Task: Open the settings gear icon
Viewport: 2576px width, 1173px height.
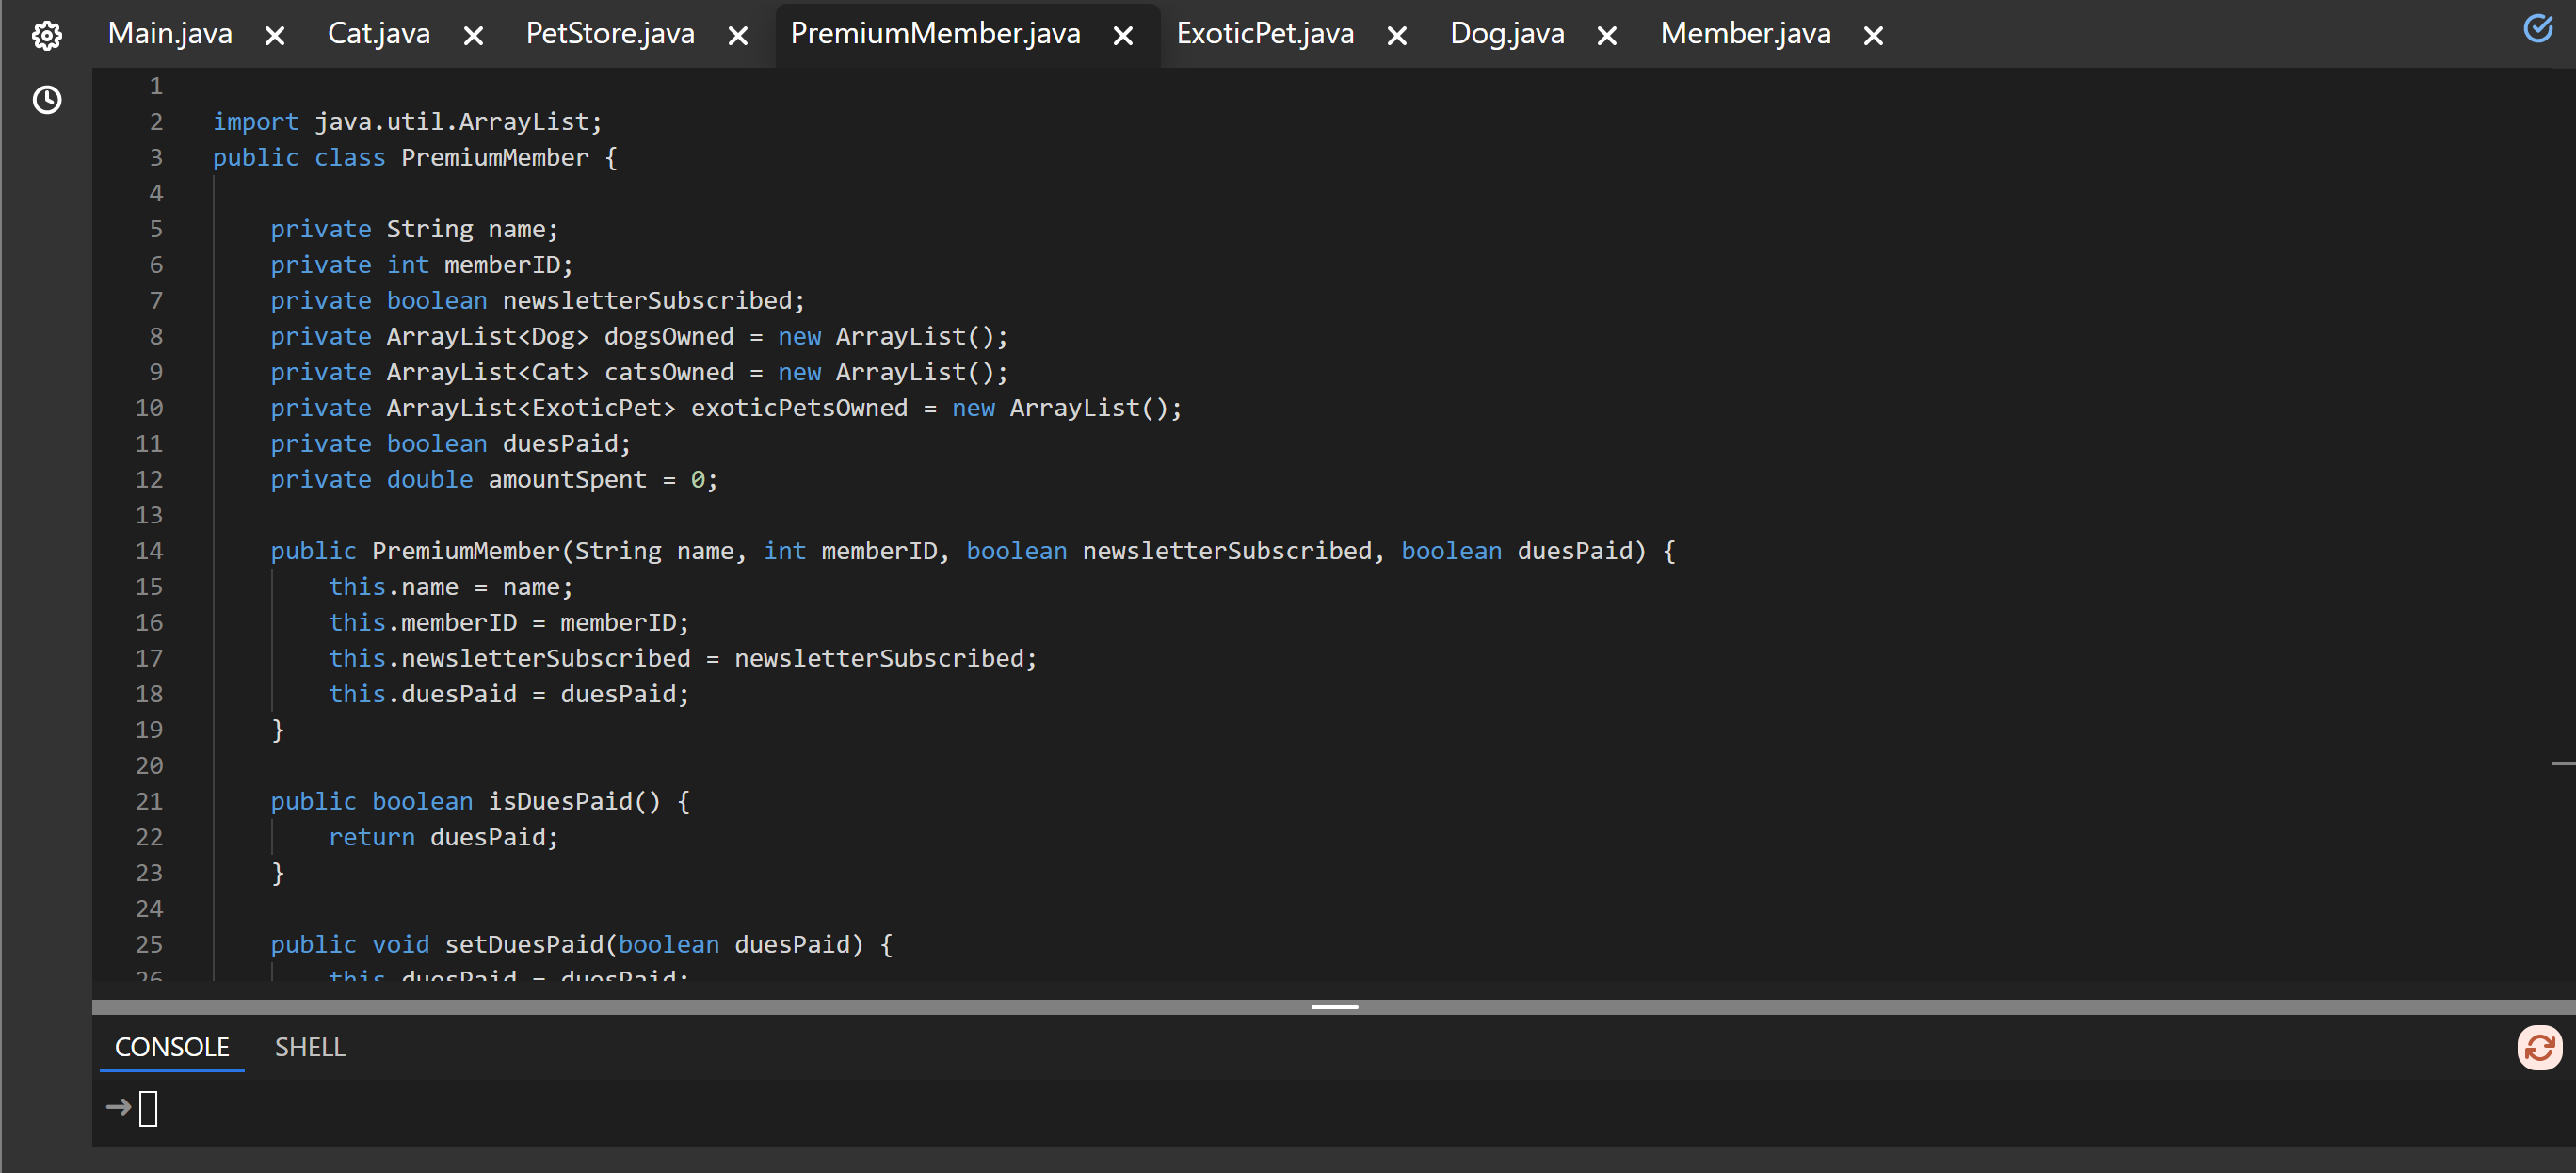Action: [x=47, y=36]
